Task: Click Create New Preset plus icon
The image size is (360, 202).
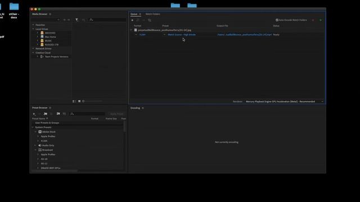Action: (x=34, y=114)
